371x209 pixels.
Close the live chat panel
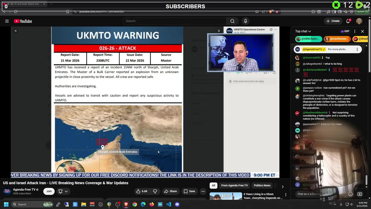(362, 31)
